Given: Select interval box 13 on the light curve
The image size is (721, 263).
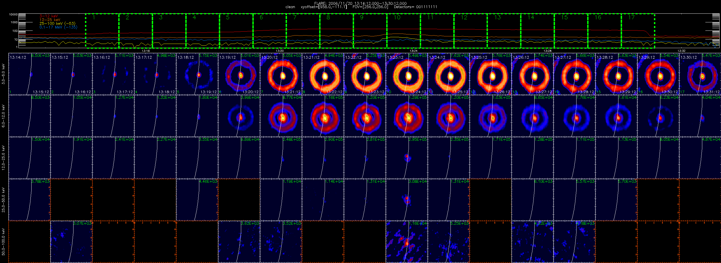Looking at the screenshot, I should pyautogui.click(x=504, y=30).
